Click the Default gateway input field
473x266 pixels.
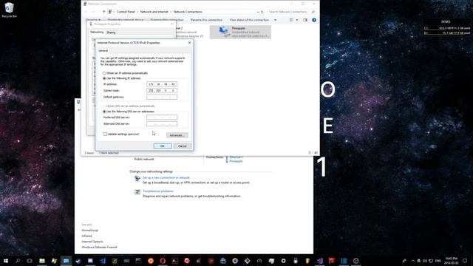click(162, 97)
